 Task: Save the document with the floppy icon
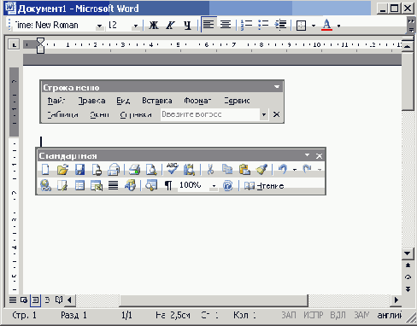pyautogui.click(x=79, y=170)
